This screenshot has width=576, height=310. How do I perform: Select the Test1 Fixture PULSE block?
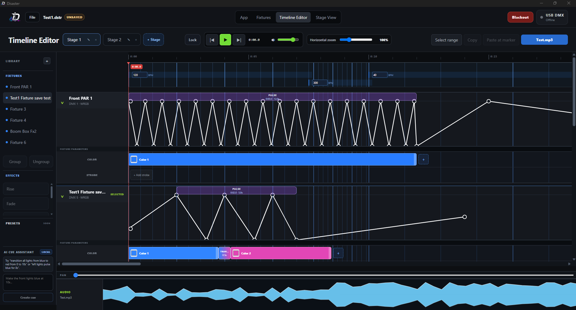[237, 190]
